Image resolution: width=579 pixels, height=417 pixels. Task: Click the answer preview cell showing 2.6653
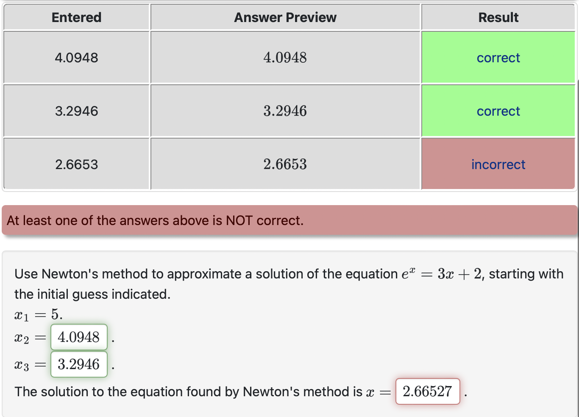285,164
